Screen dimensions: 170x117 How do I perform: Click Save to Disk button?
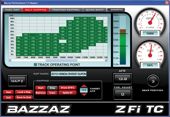point(24,97)
